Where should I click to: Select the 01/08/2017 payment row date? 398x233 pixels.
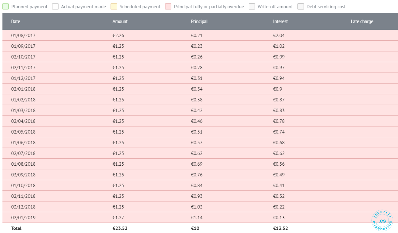click(x=23, y=35)
